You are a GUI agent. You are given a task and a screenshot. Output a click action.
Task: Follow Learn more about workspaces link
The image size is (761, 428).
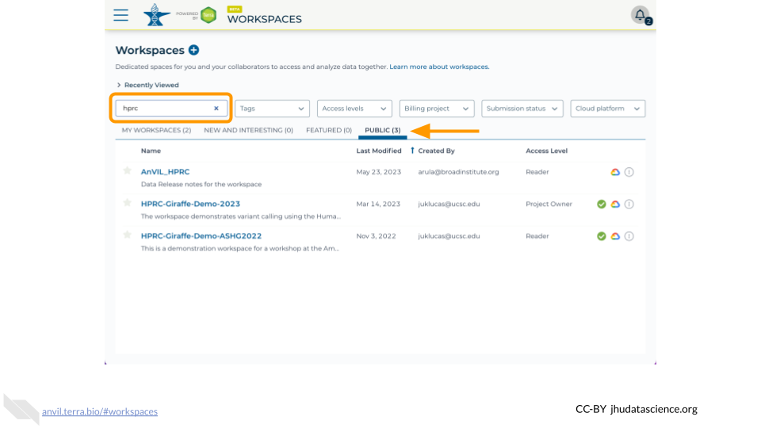pos(439,67)
